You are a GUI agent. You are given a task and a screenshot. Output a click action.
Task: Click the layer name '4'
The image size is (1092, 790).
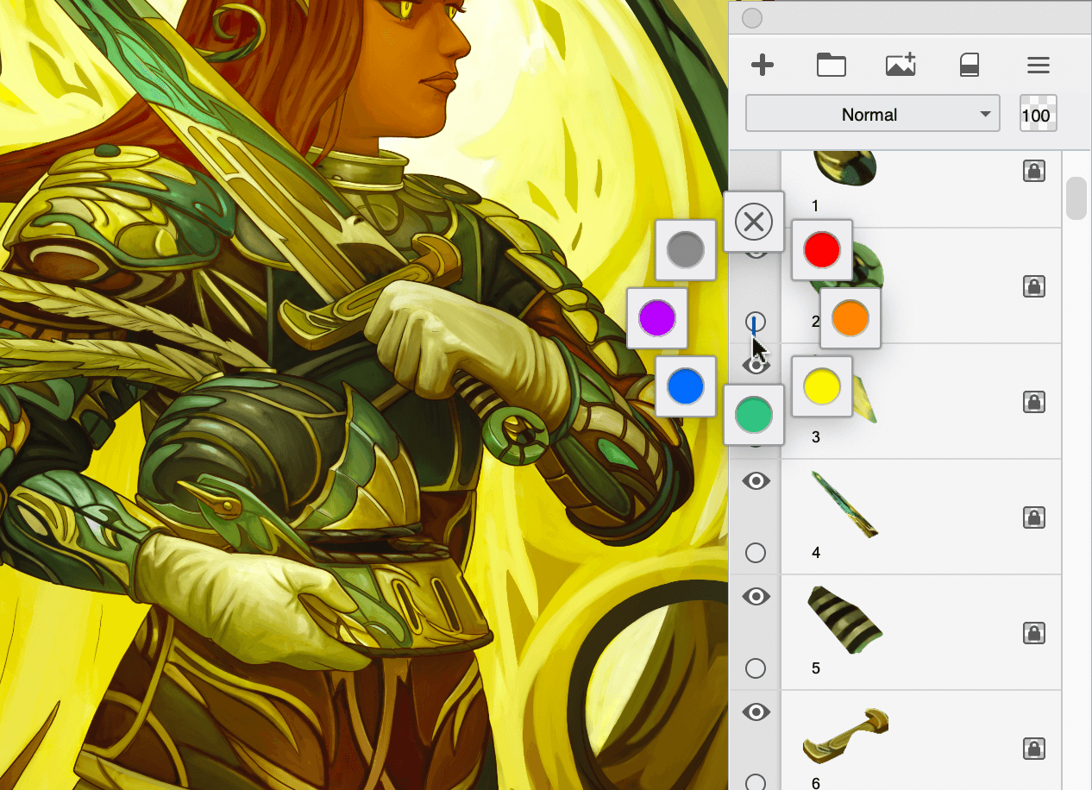tap(816, 552)
